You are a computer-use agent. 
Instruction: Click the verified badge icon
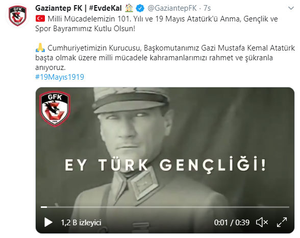coord(140,8)
